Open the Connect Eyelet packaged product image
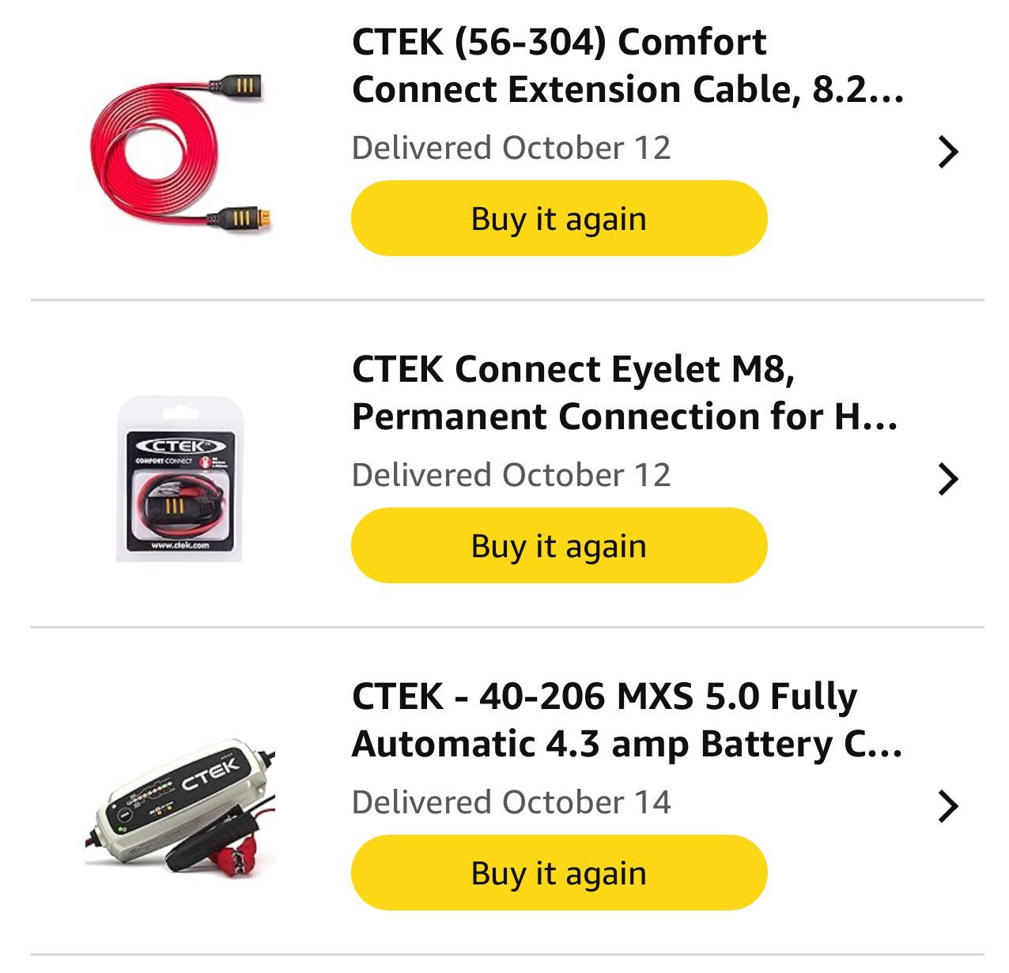 pos(180,480)
